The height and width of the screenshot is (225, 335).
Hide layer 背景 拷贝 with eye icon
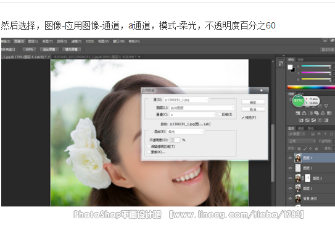click(290, 198)
